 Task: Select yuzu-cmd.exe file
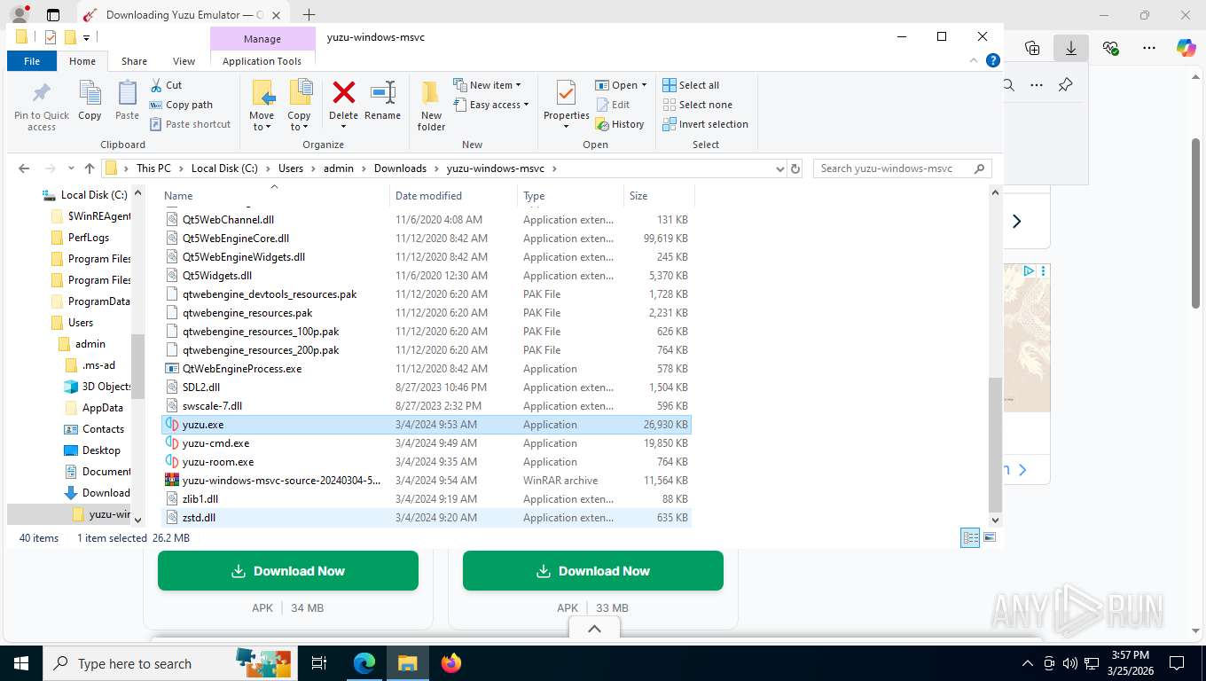tap(426, 443)
